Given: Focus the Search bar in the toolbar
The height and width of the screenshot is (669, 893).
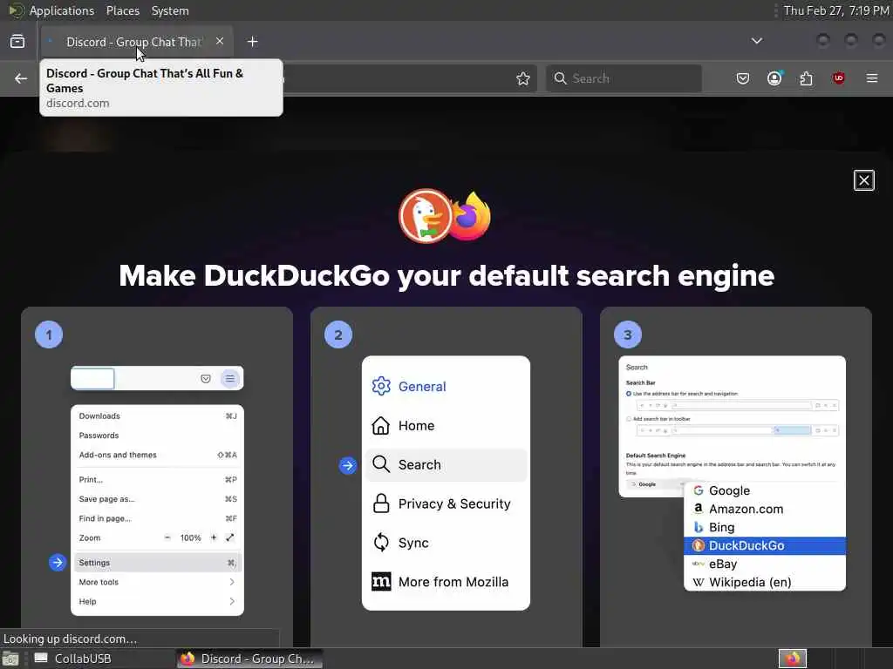Looking at the screenshot, I should [624, 78].
